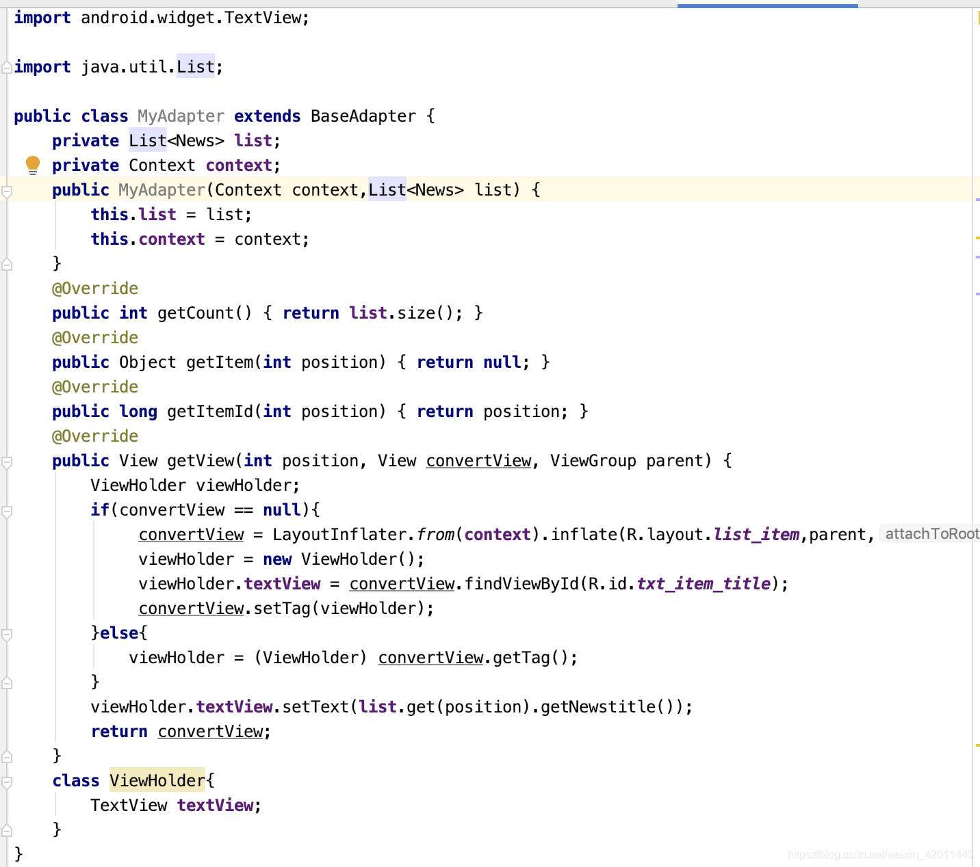Click fold-end marker at ViewHolder class closing brace

point(7,831)
